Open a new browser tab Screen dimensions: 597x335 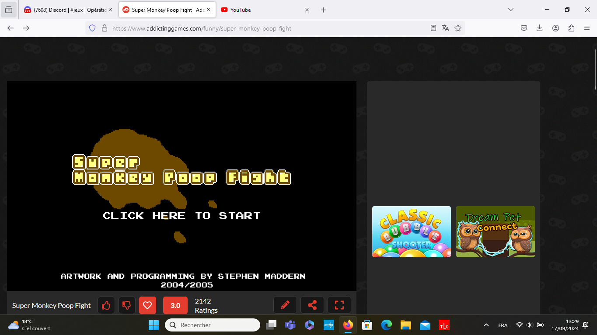pyautogui.click(x=324, y=10)
